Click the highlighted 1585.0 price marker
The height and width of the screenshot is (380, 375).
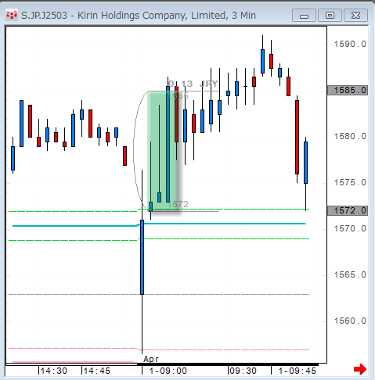[348, 90]
